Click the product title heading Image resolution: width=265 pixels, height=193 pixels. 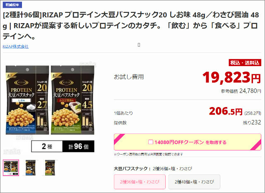(131, 26)
